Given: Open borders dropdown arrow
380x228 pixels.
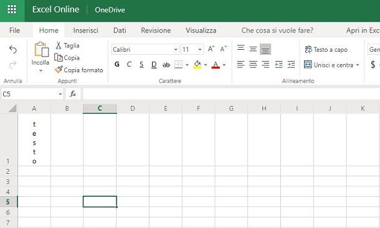Looking at the screenshot, I should pyautogui.click(x=187, y=65).
